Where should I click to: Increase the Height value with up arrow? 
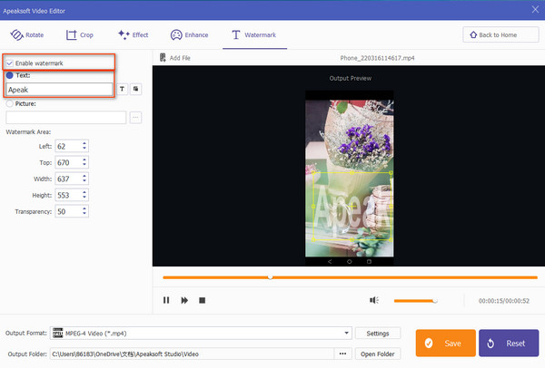coord(84,192)
